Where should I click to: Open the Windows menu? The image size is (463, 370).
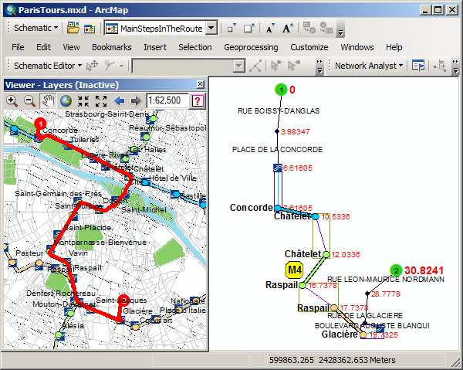point(357,47)
